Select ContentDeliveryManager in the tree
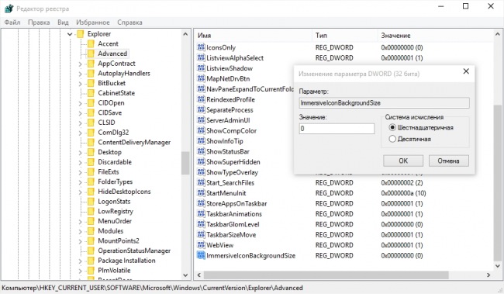Image resolution: width=504 pixels, height=294 pixels. pos(134,142)
